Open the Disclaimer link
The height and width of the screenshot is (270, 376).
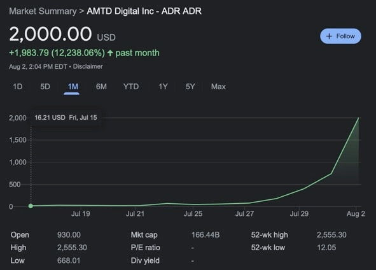click(88, 66)
